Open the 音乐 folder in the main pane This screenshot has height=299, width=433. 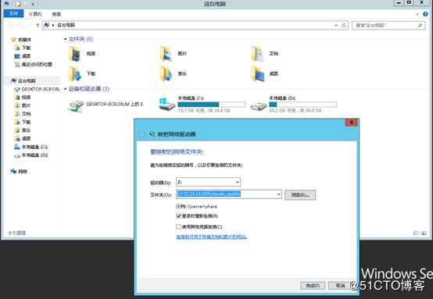pos(174,73)
